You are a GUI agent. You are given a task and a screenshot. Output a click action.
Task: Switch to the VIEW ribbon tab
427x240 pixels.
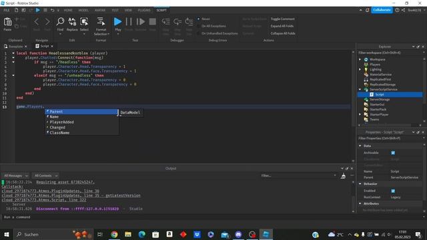[128, 10]
